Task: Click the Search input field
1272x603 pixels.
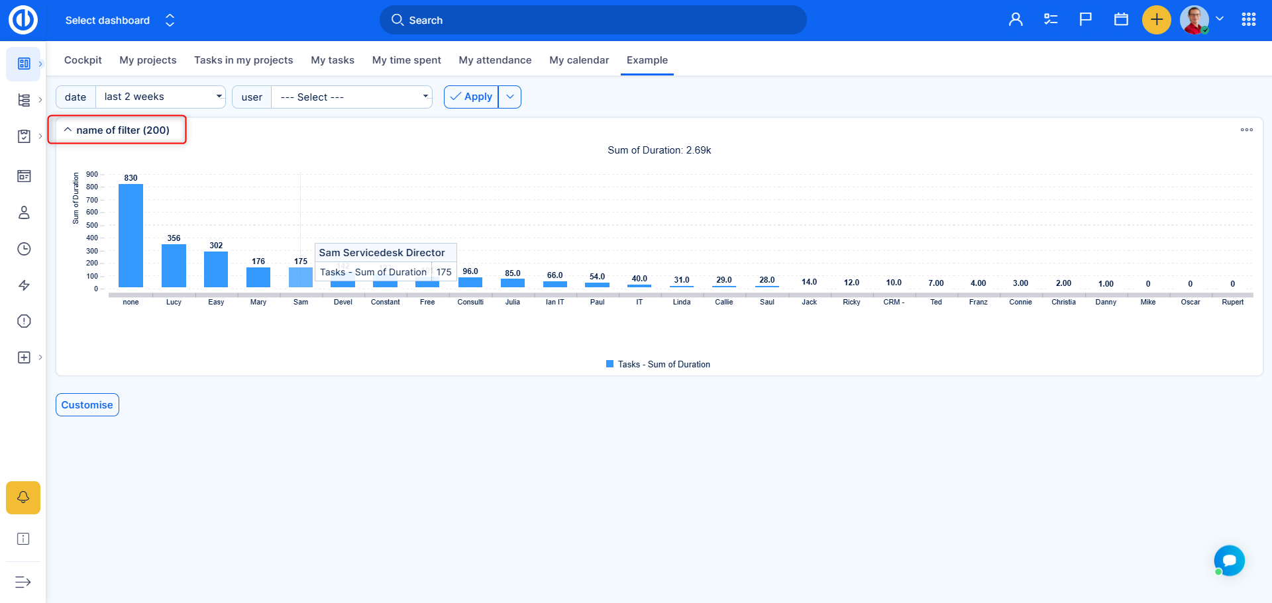Action: click(593, 21)
